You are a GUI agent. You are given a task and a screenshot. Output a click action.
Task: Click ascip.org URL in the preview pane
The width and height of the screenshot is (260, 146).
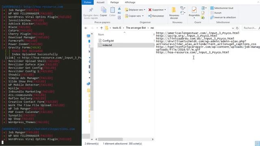[186, 36]
